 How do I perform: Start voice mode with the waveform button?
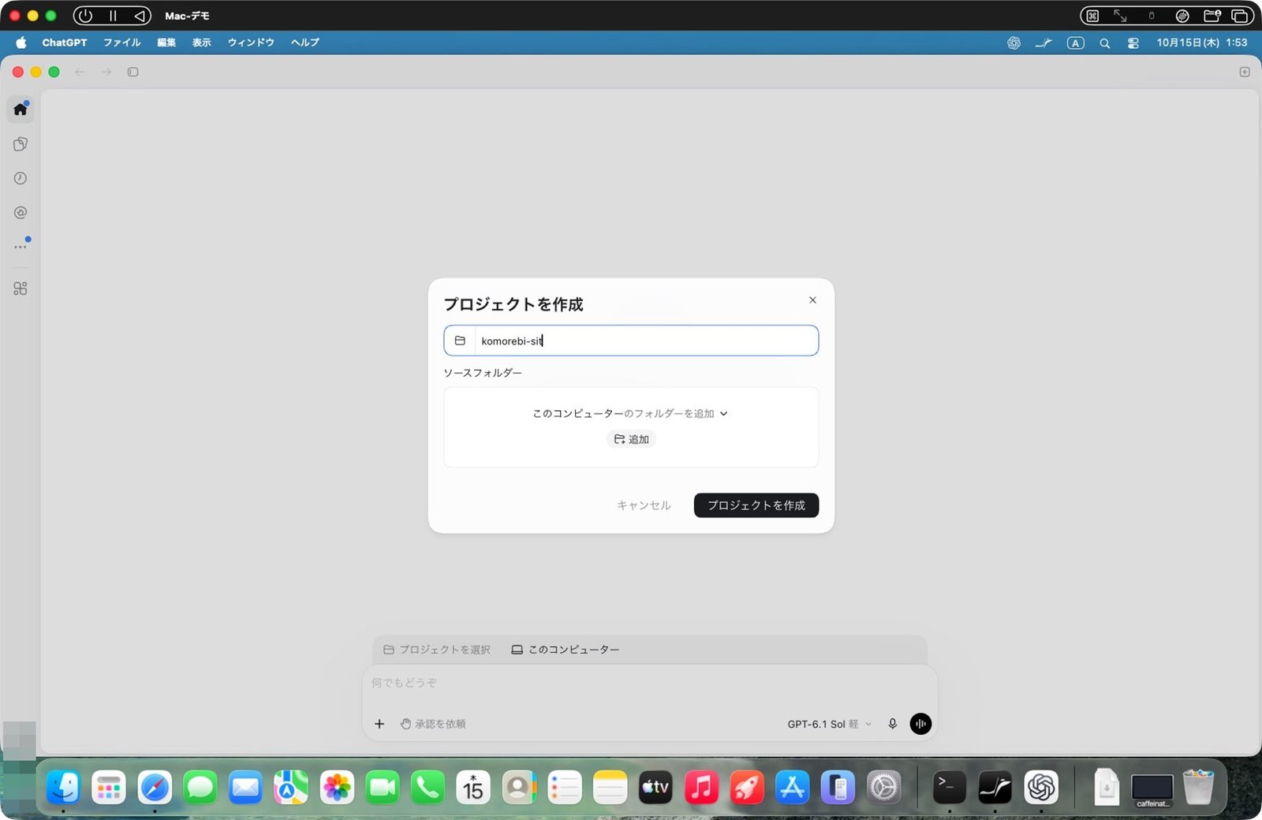tap(920, 724)
